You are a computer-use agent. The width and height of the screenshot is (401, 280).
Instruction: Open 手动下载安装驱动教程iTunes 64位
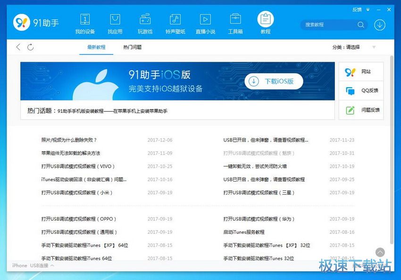pos(77,258)
